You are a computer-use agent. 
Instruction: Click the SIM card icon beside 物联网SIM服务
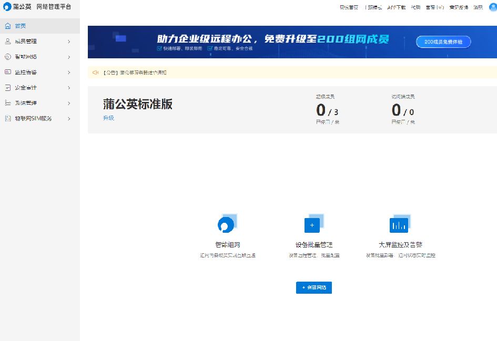pyautogui.click(x=8, y=118)
